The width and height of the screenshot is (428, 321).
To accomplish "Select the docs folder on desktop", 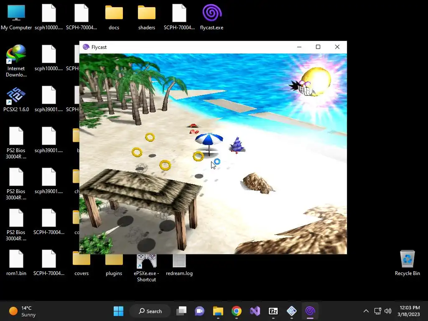I will click(114, 17).
